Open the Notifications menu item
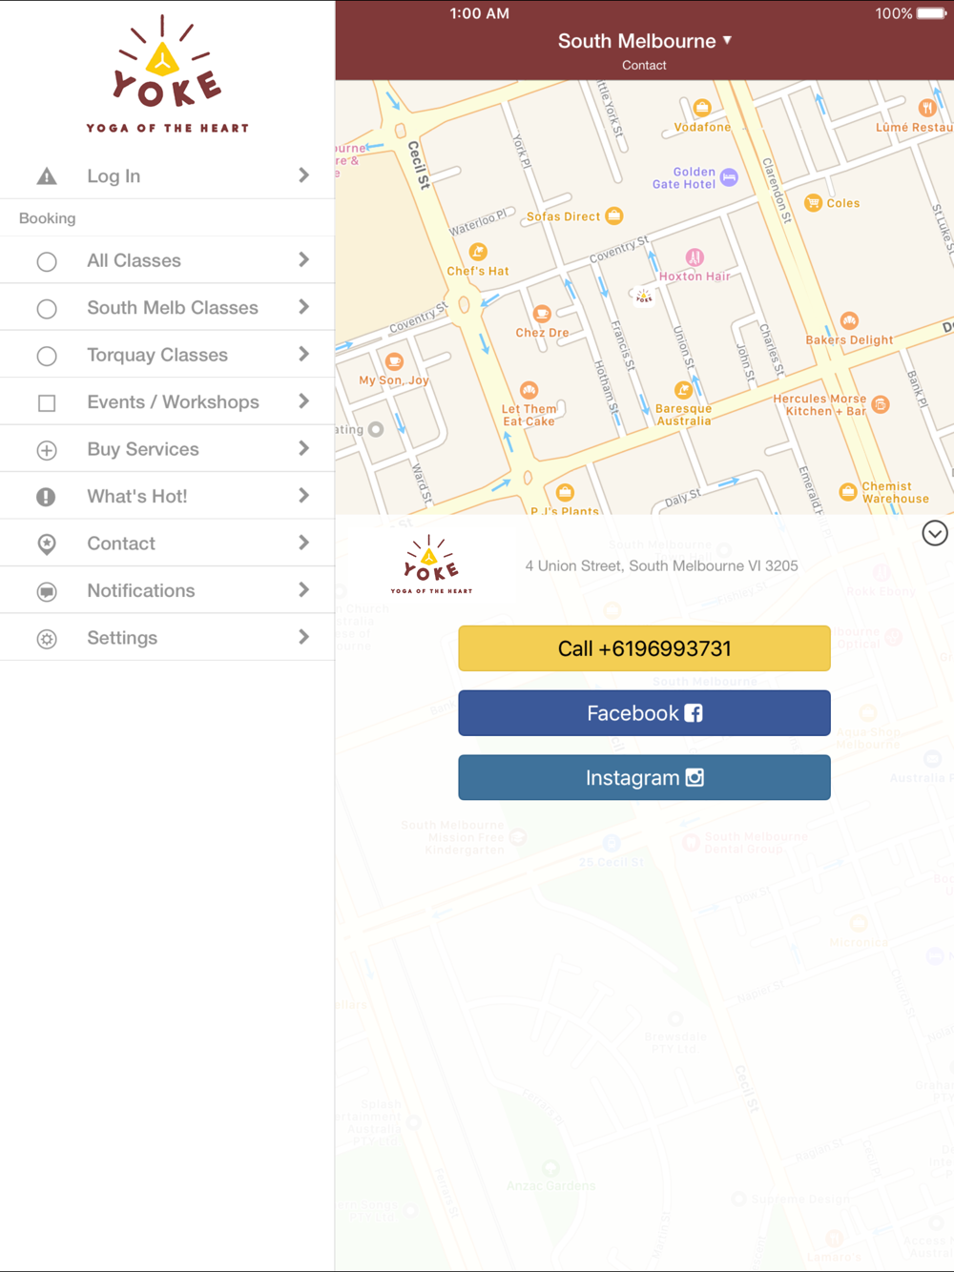This screenshot has height=1272, width=954. pyautogui.click(x=167, y=590)
